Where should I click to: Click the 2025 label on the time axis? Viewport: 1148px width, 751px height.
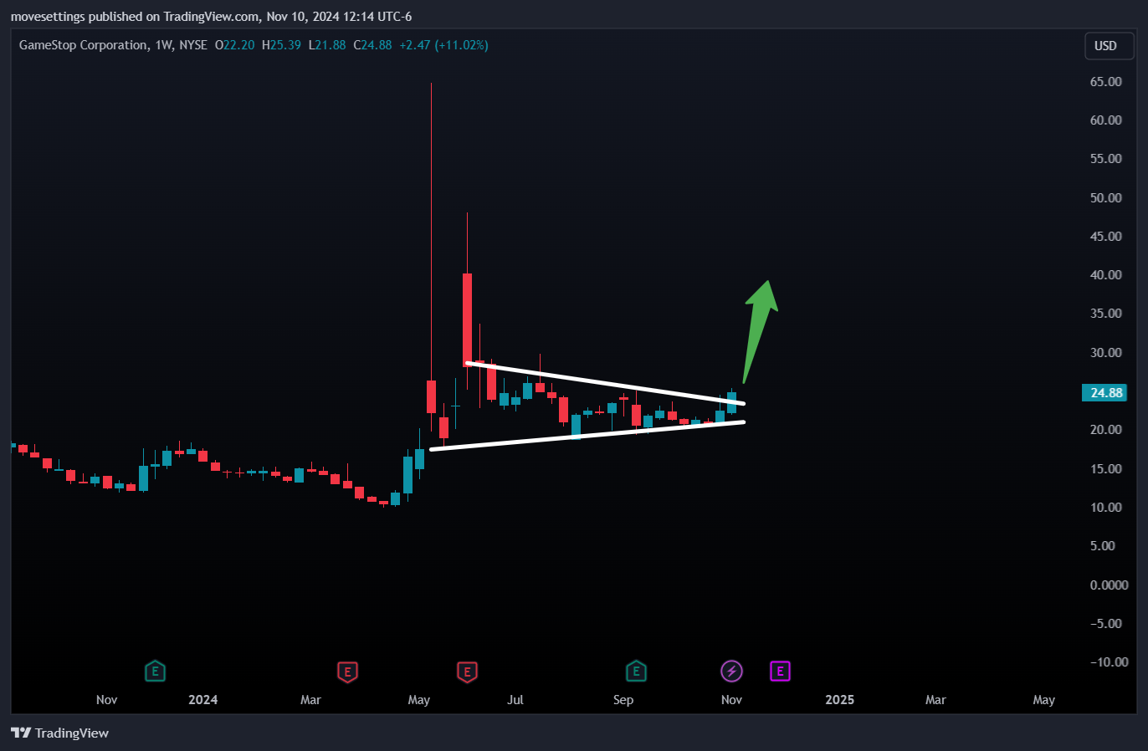[x=839, y=699]
